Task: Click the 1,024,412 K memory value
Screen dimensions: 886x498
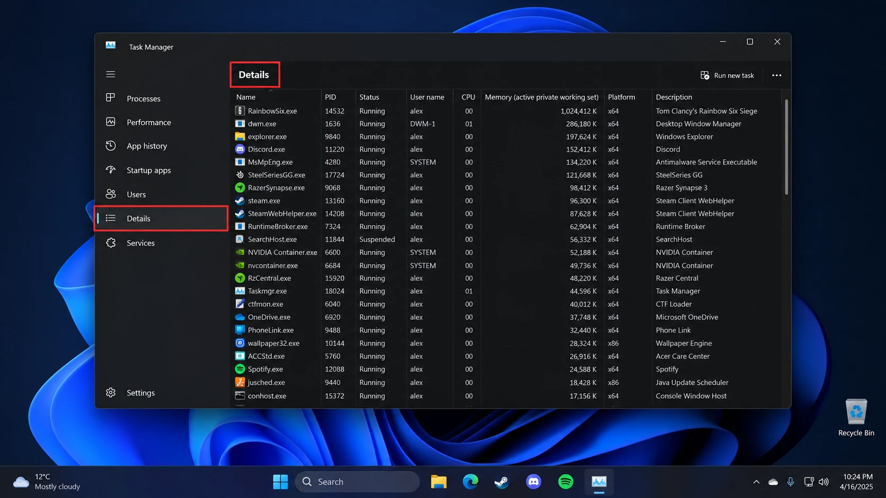Action: click(x=579, y=111)
